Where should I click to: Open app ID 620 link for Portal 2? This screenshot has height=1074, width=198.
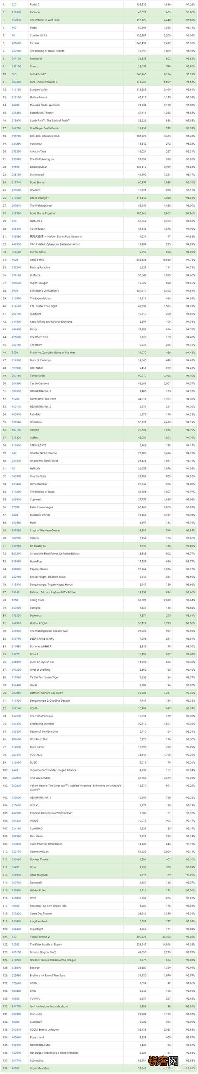pyautogui.click(x=14, y=5)
